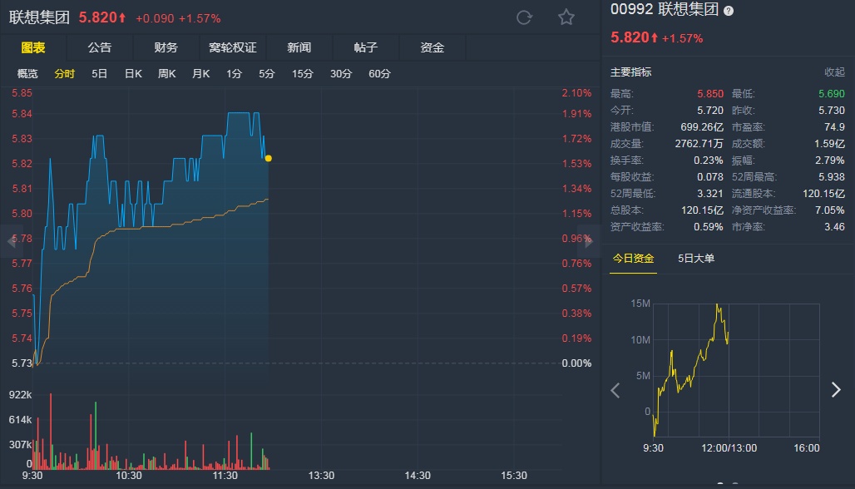Open the 帖子 tab

coord(366,47)
